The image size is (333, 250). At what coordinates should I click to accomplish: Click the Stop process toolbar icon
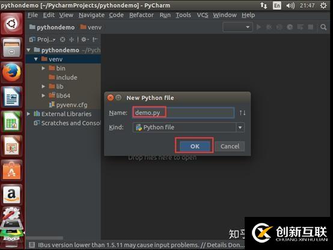[311, 27]
